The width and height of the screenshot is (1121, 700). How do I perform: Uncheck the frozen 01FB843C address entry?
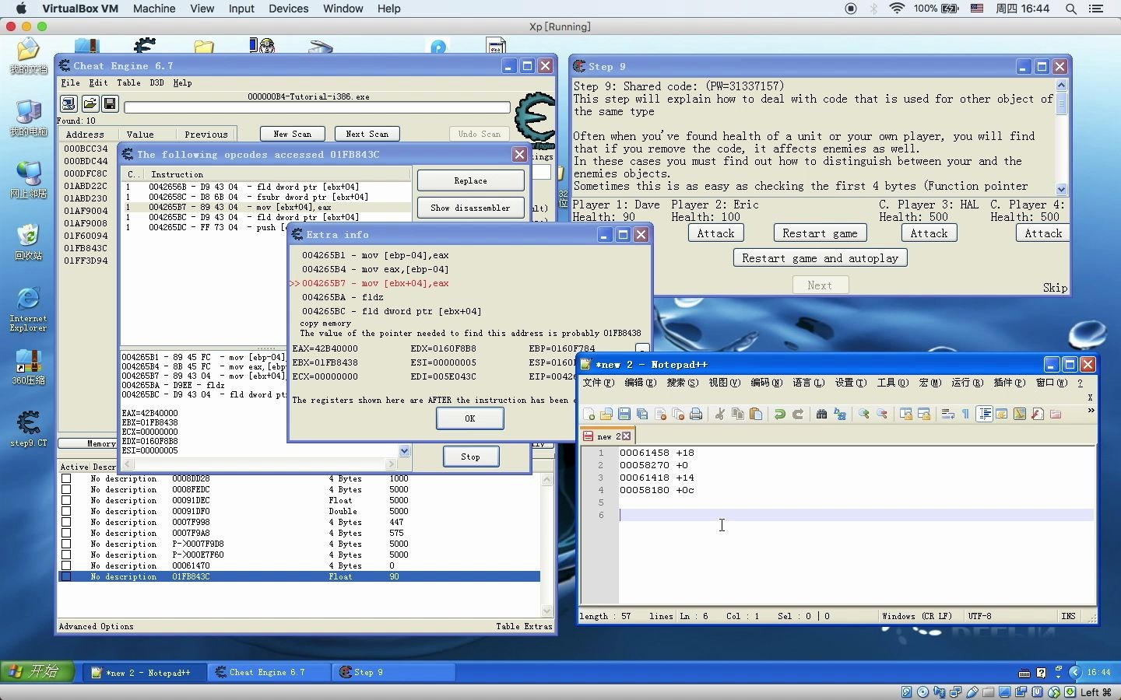66,577
